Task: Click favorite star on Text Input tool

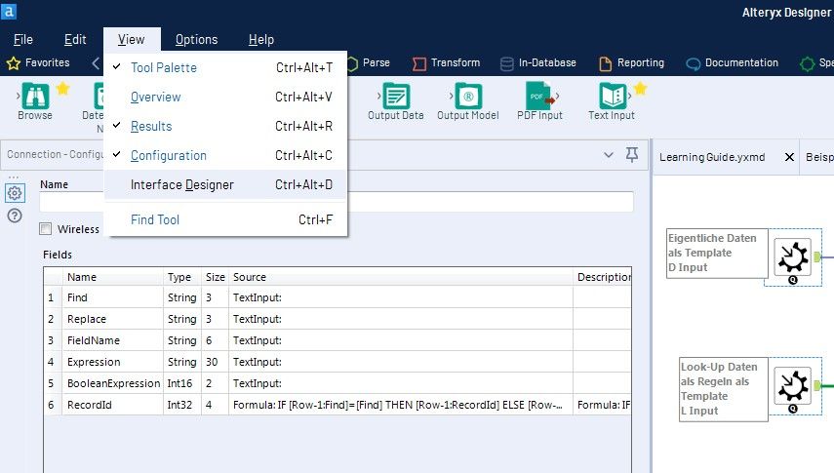Action: click(x=641, y=89)
